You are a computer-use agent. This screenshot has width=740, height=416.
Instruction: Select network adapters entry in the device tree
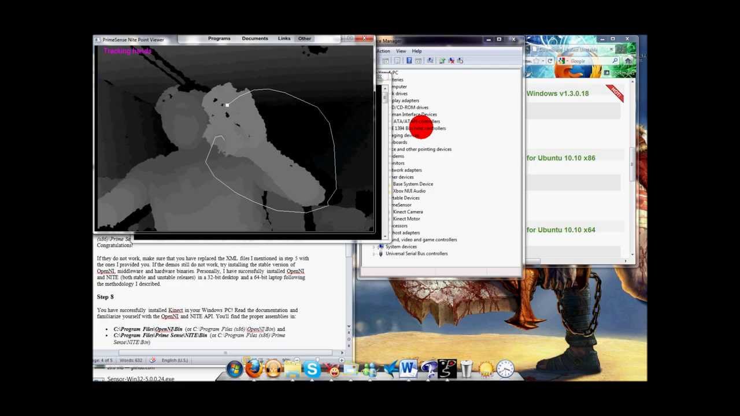click(406, 170)
